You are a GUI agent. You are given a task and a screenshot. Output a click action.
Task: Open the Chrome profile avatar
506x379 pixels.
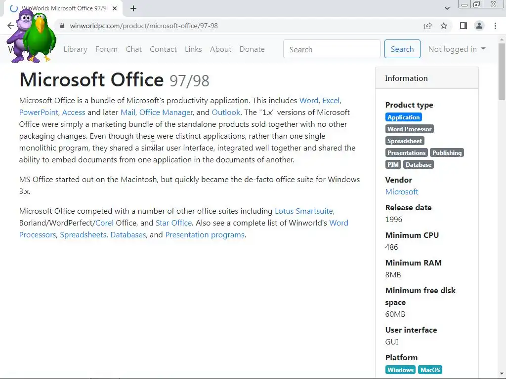[x=479, y=26]
